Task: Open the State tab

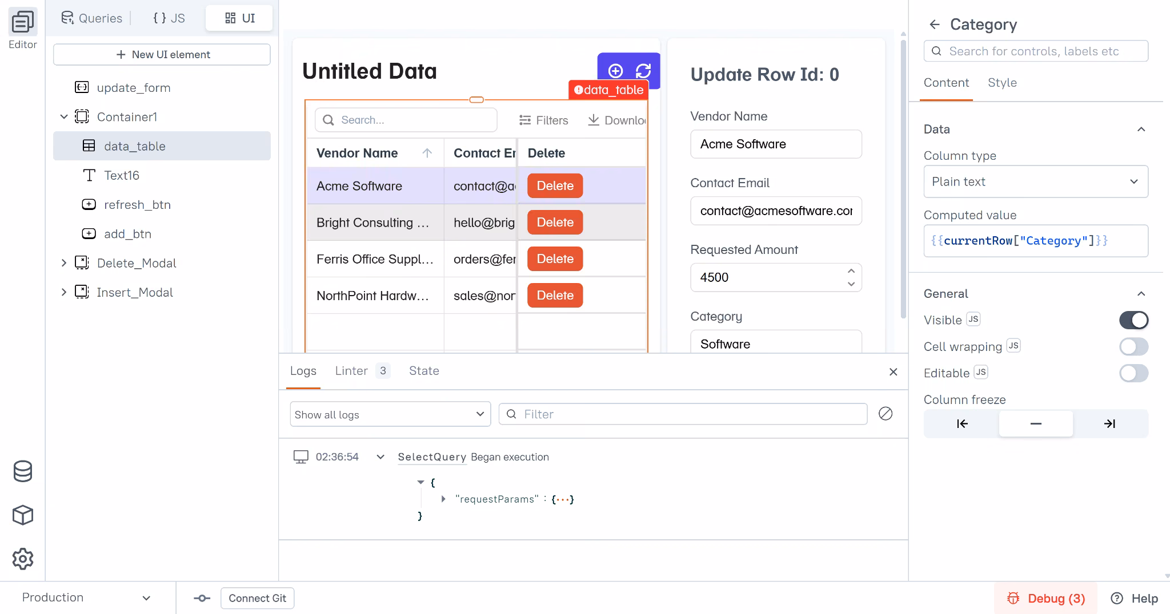Action: tap(424, 371)
